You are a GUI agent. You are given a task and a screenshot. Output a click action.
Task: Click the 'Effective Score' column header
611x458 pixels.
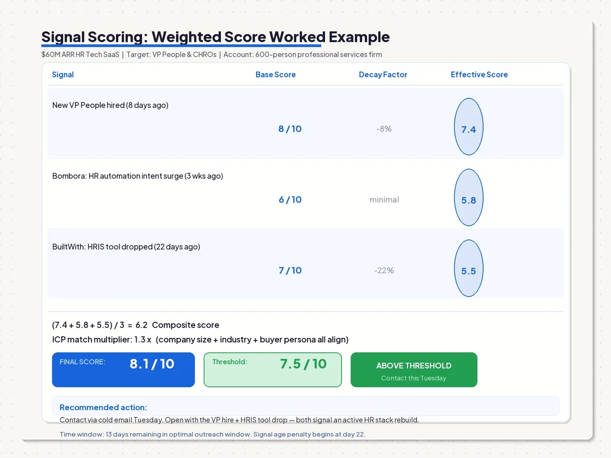click(x=479, y=74)
